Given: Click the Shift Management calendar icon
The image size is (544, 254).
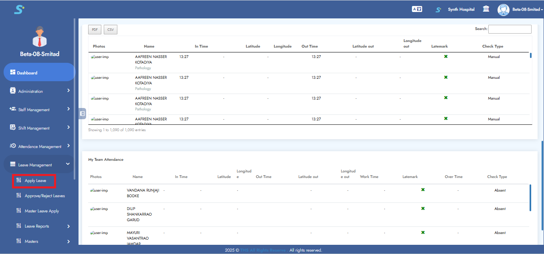Looking at the screenshot, I should click(13, 128).
